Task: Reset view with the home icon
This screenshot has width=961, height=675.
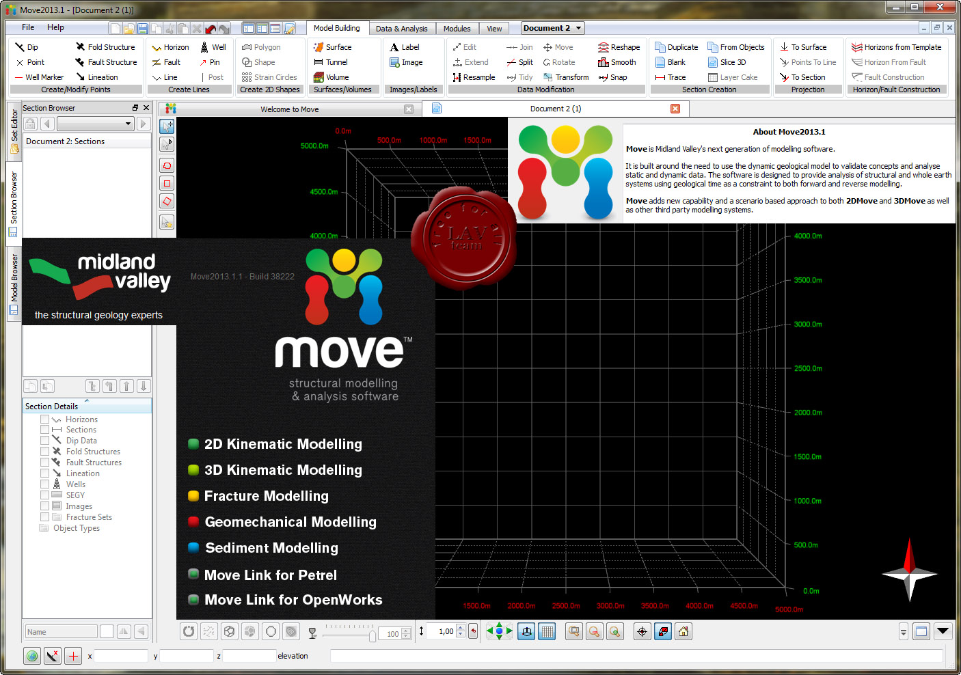Action: (683, 632)
